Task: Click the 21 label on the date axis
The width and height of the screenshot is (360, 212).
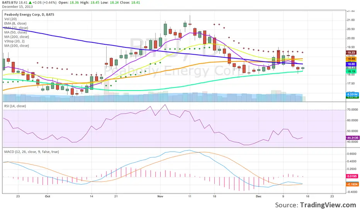Action: coord(116,197)
